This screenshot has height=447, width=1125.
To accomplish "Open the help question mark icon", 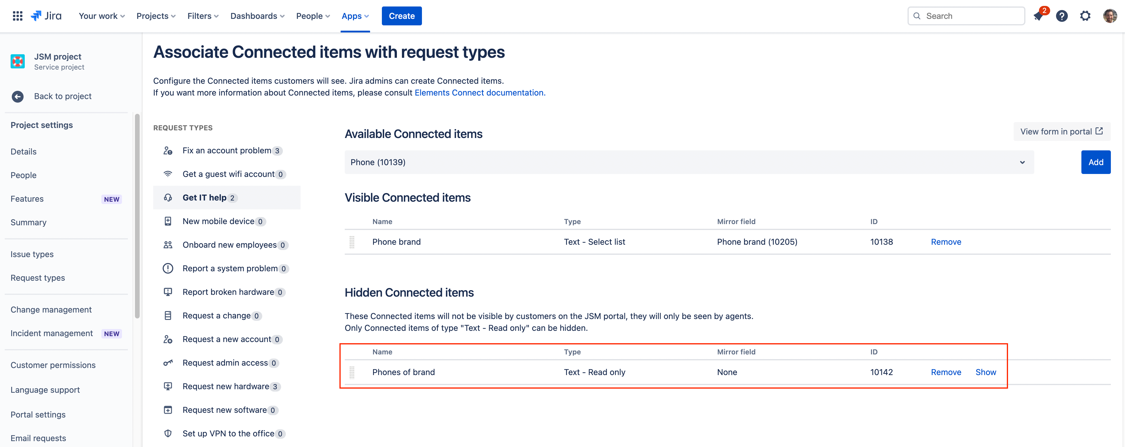I will click(1062, 16).
